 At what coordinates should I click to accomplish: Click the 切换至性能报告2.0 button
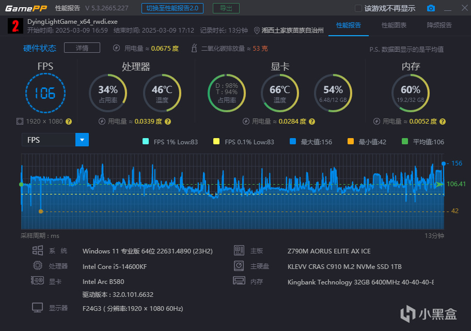point(172,8)
